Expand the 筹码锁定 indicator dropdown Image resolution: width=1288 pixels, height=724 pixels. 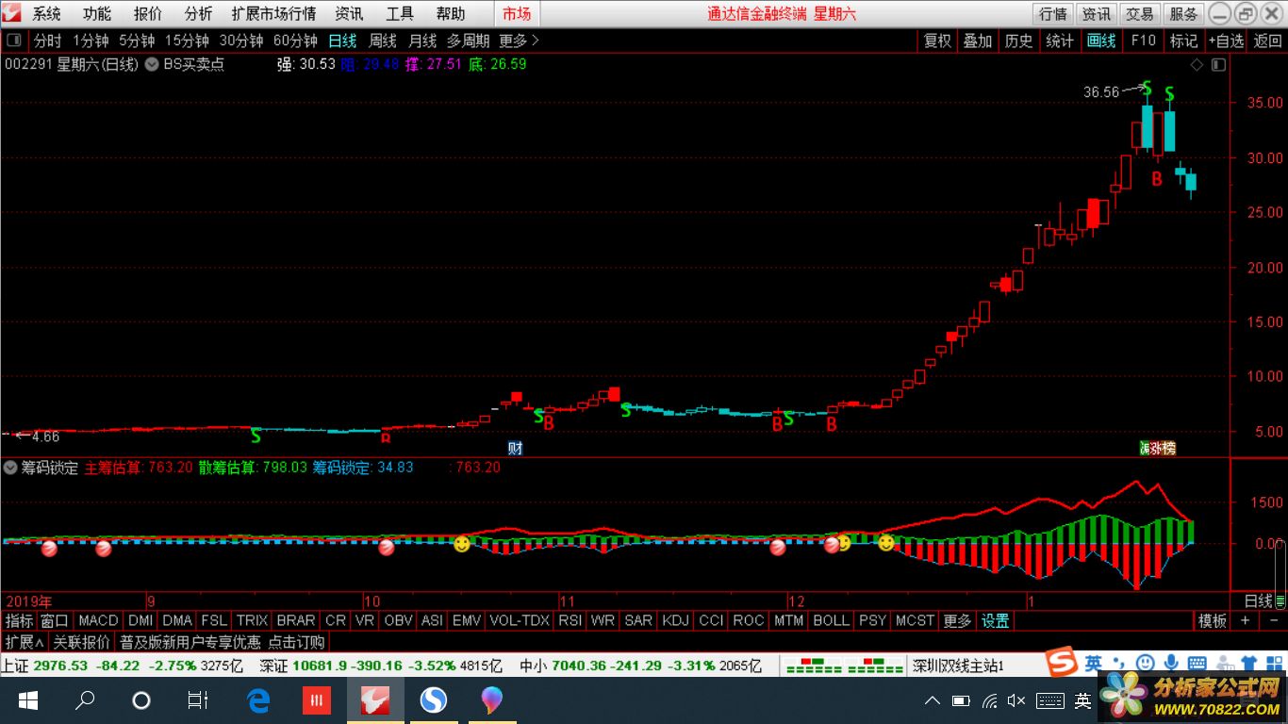pyautogui.click(x=10, y=468)
